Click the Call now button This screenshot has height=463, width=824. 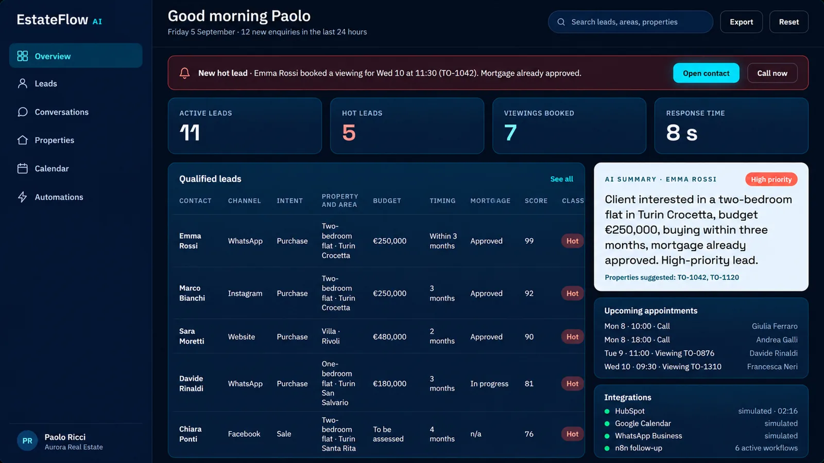(772, 73)
